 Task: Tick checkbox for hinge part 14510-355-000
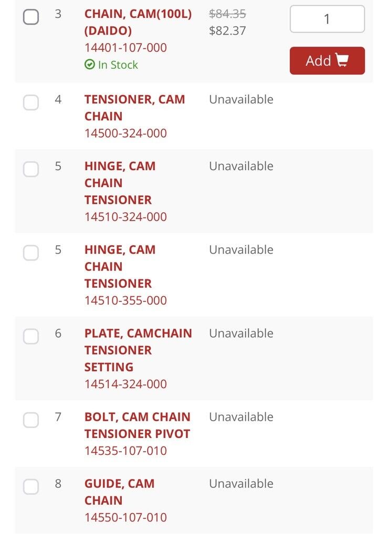pos(31,253)
